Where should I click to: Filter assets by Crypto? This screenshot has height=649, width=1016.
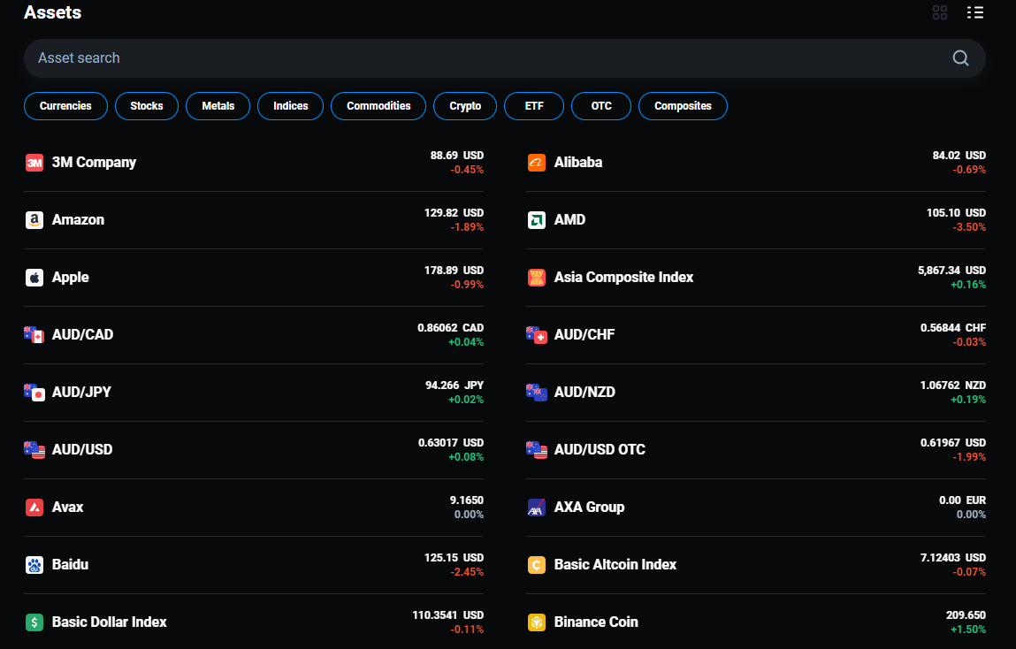(465, 106)
